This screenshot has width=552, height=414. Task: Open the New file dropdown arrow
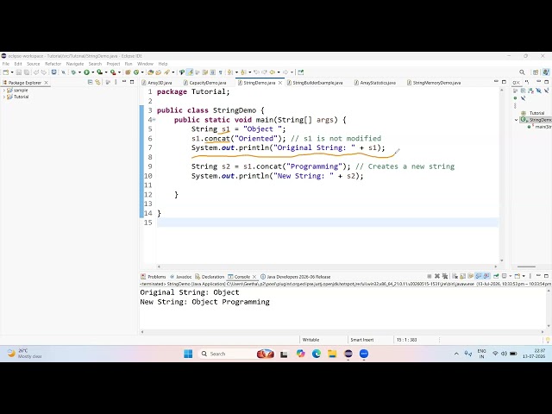click(12, 72)
